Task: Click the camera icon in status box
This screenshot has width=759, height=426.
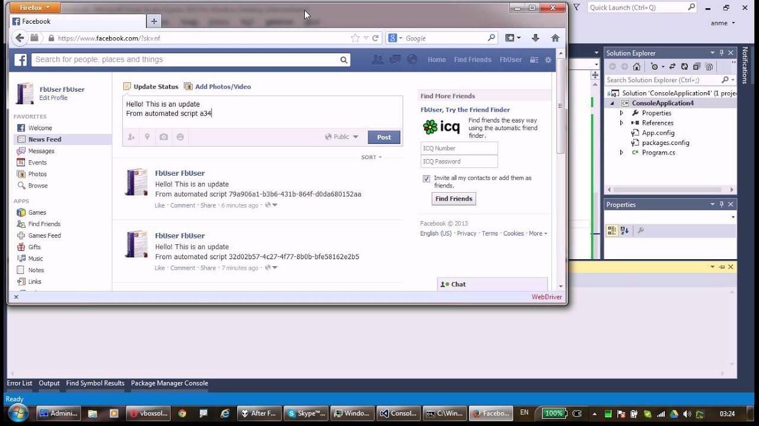Action: 164,137
